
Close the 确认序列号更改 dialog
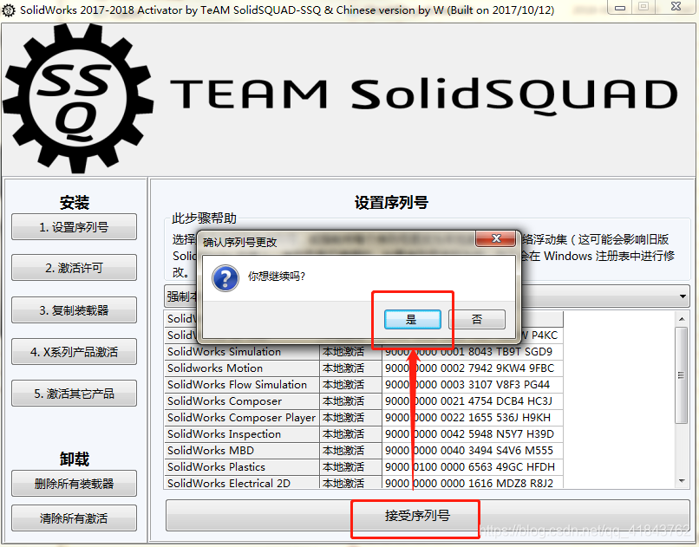click(496, 238)
